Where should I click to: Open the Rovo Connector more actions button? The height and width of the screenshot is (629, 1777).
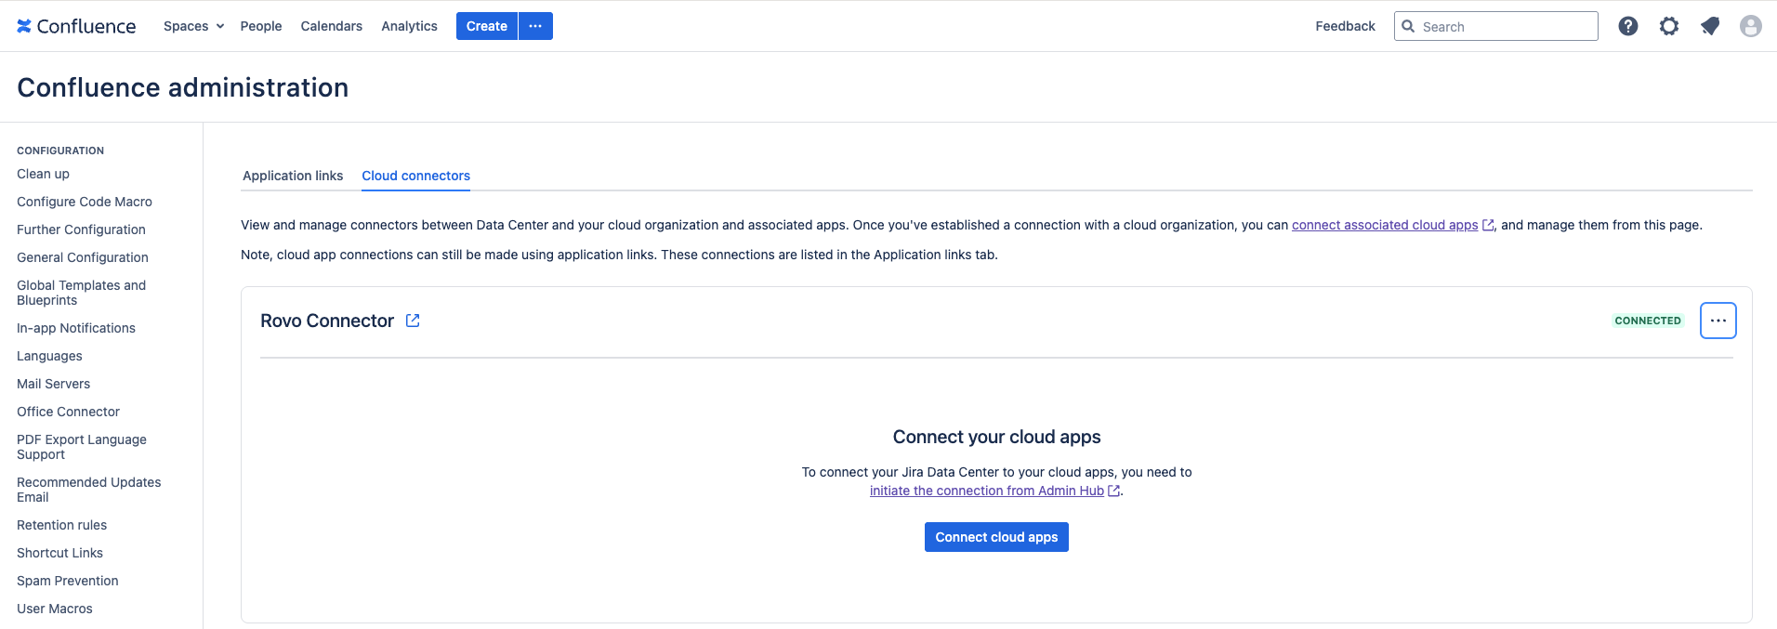tap(1718, 321)
